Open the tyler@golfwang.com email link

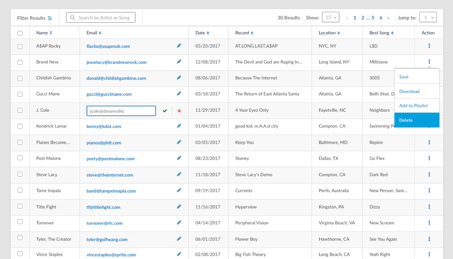point(107,240)
